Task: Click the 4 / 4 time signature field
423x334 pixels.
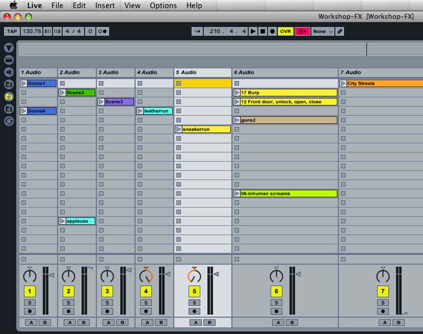Action: (x=73, y=31)
